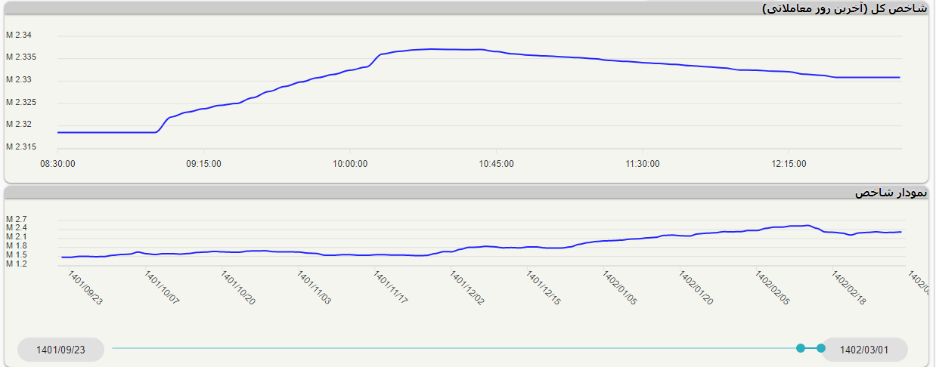Click the 1402/03/01 end date pill

[864, 350]
